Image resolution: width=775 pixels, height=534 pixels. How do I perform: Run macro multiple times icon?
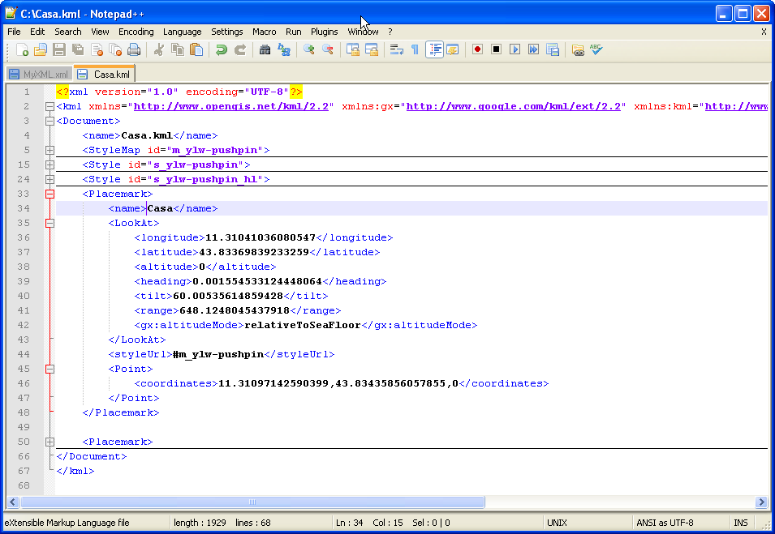point(534,49)
